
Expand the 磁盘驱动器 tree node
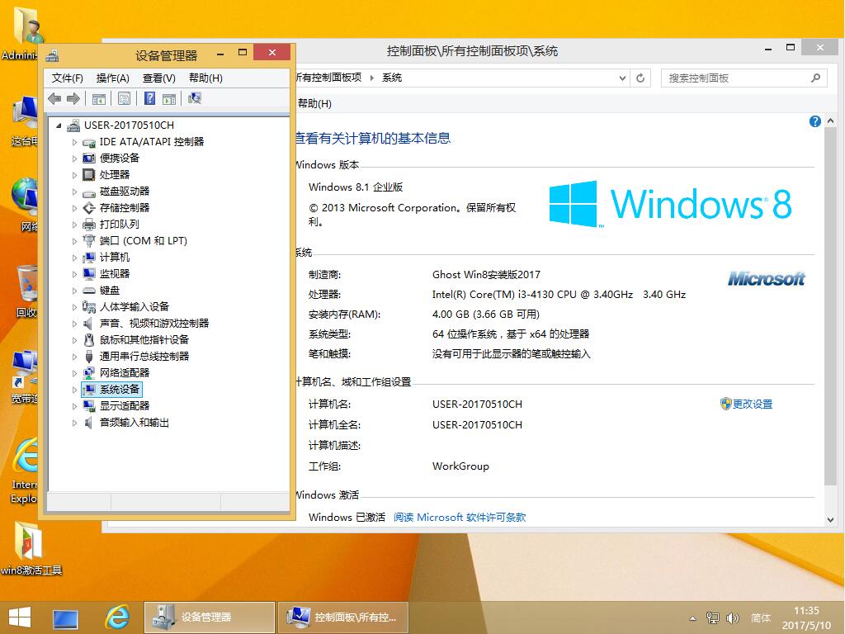coord(73,191)
